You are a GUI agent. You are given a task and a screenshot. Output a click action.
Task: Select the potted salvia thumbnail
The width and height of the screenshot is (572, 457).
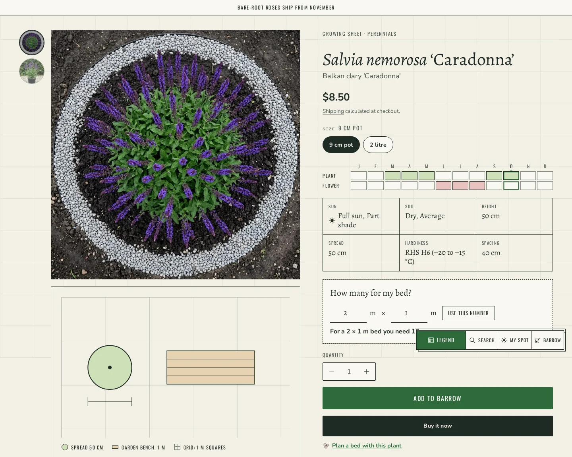[x=32, y=71]
